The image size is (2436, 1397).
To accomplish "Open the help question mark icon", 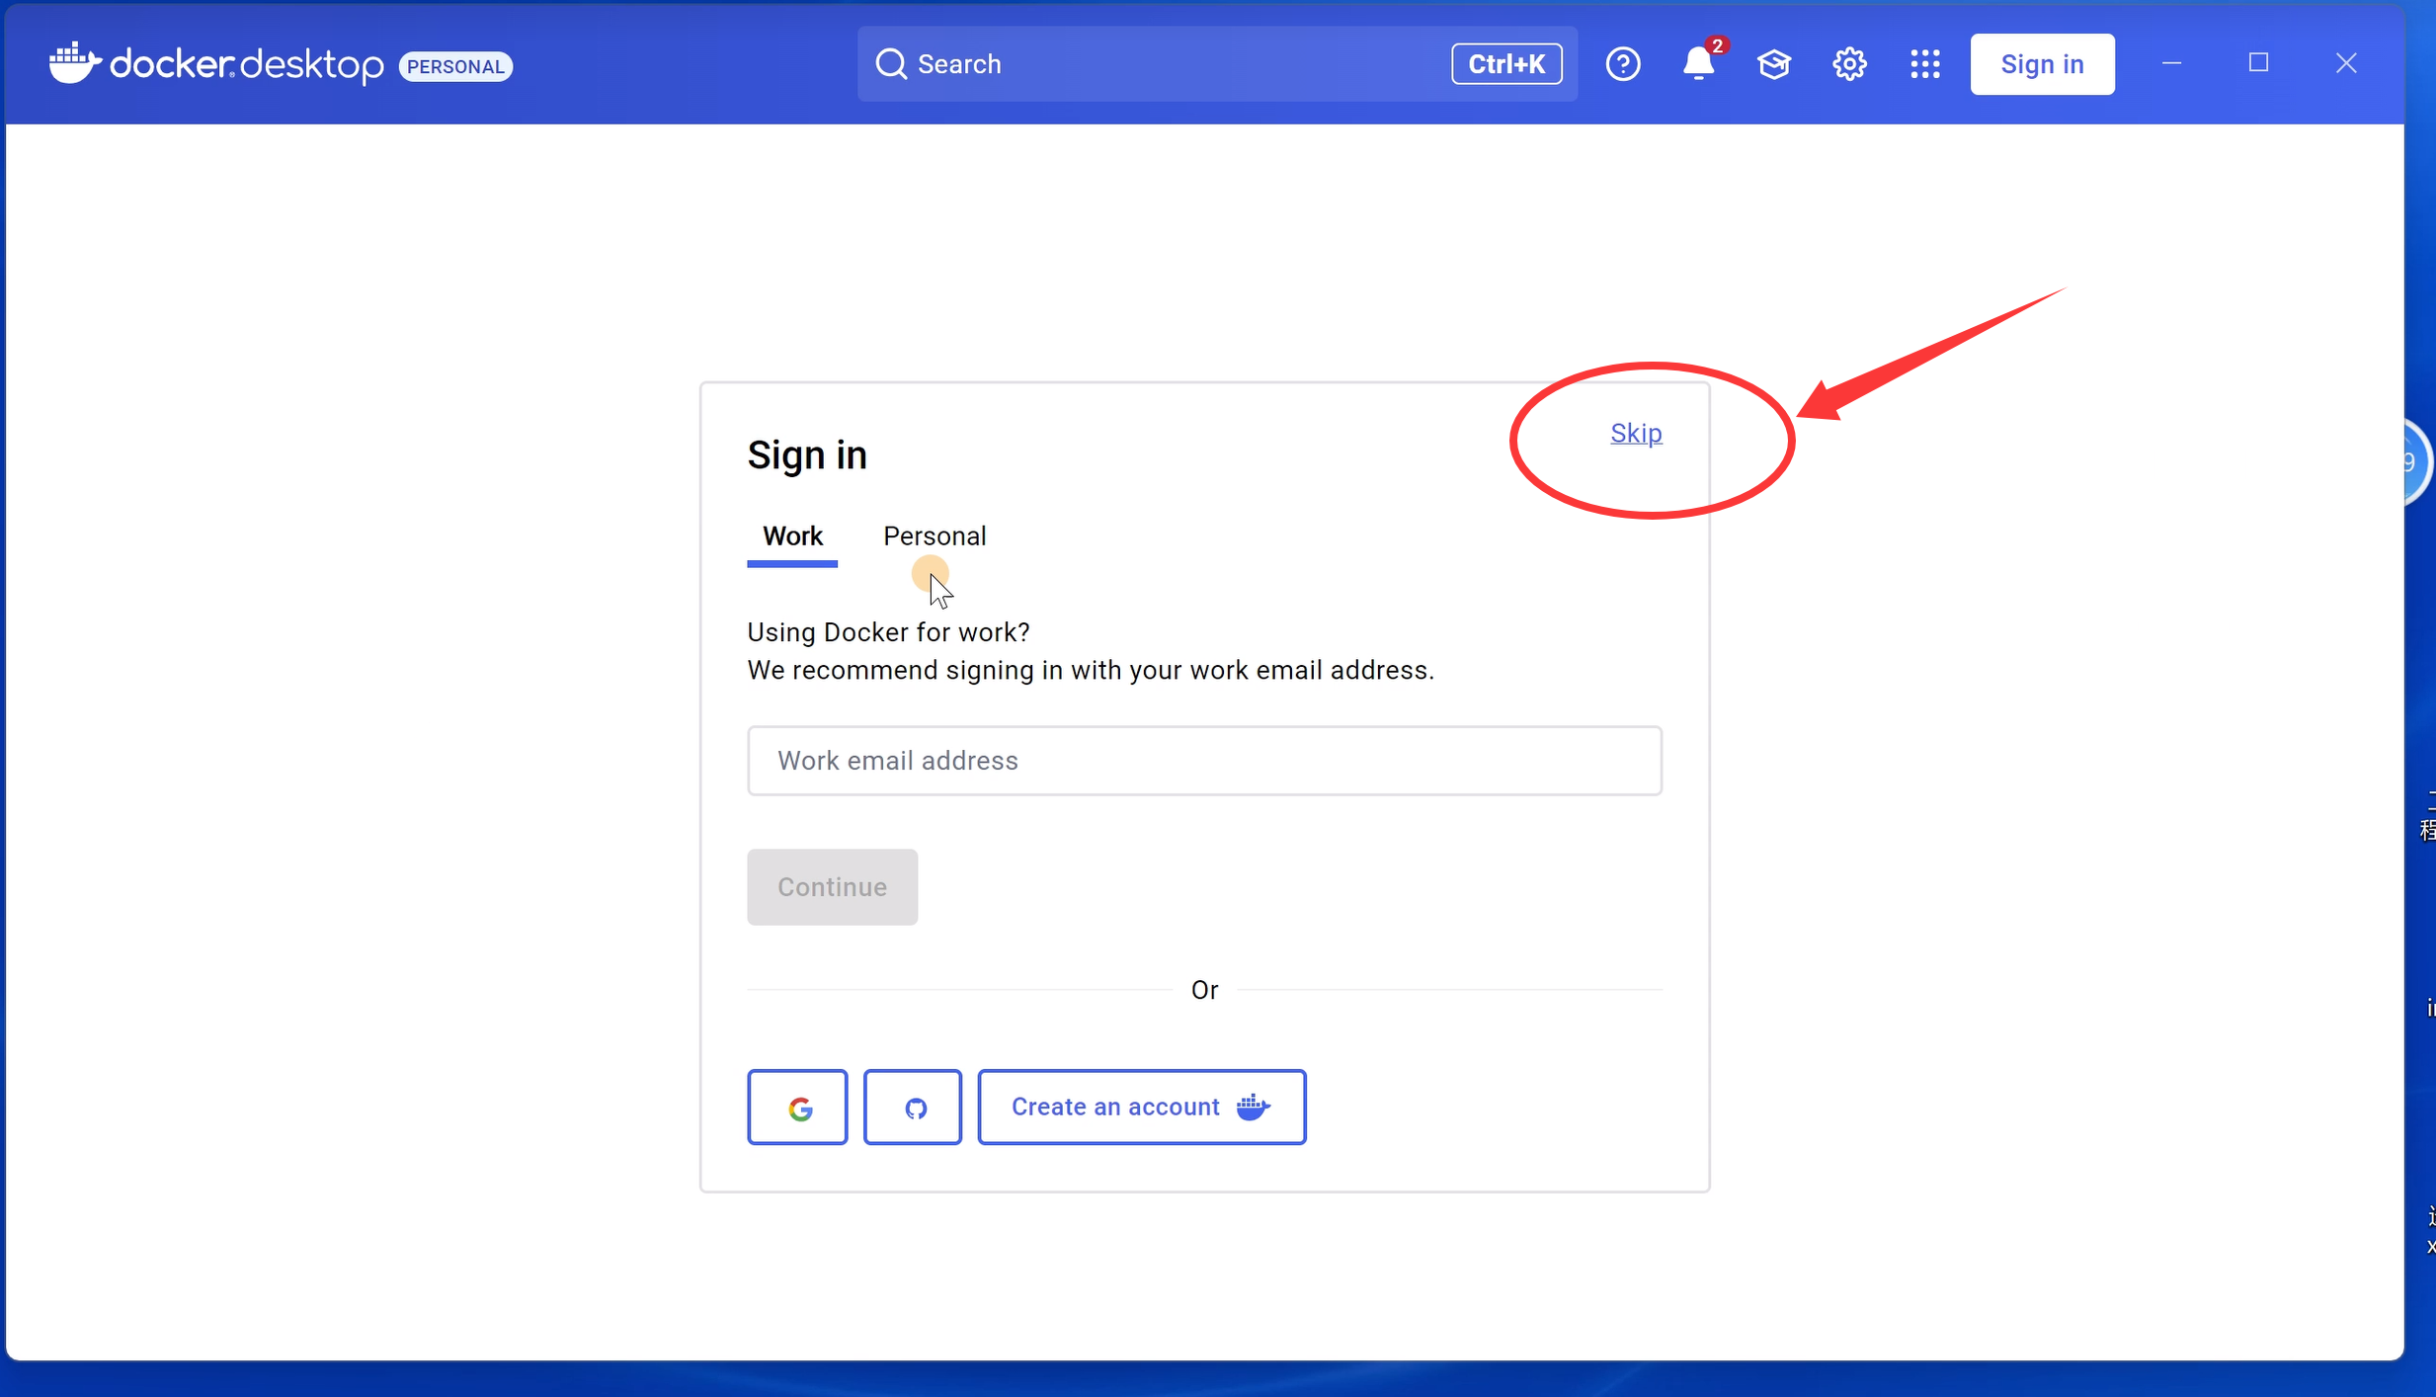I will tap(1623, 64).
